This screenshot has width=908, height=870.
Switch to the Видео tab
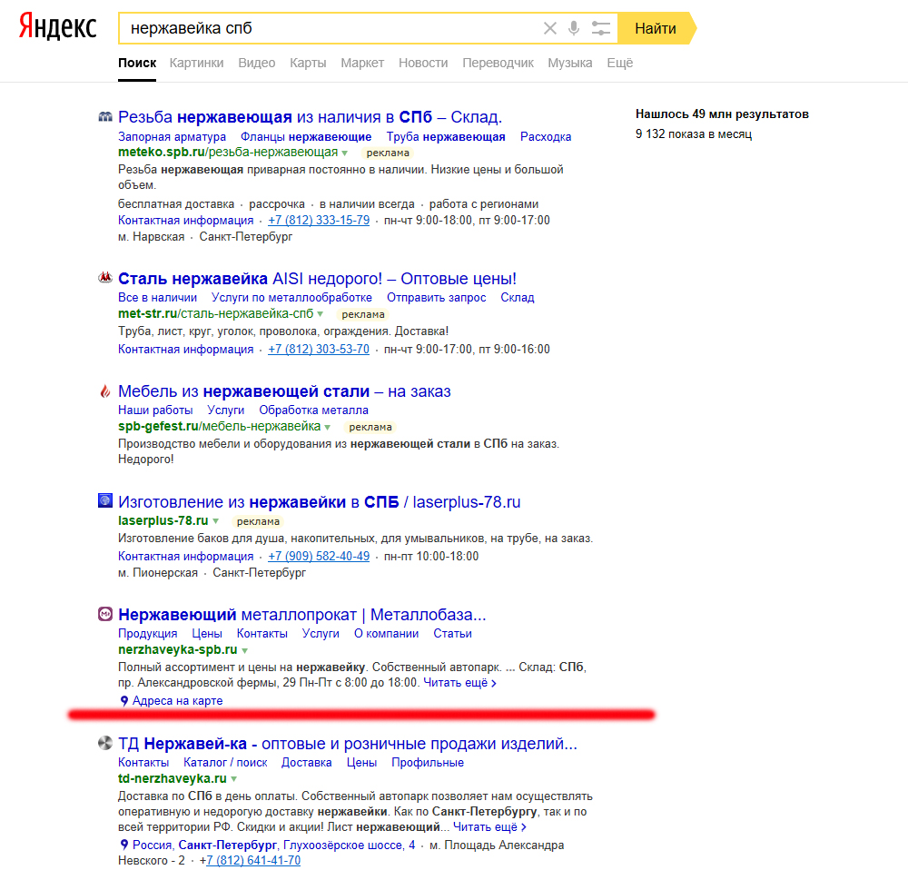click(x=257, y=63)
